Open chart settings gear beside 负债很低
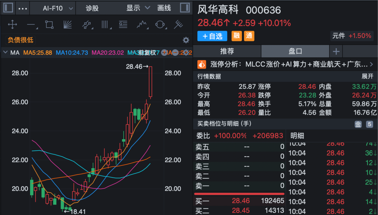 pyautogui.click(x=186, y=40)
